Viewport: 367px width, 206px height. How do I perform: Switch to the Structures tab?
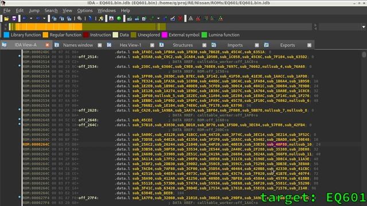coord(182,45)
